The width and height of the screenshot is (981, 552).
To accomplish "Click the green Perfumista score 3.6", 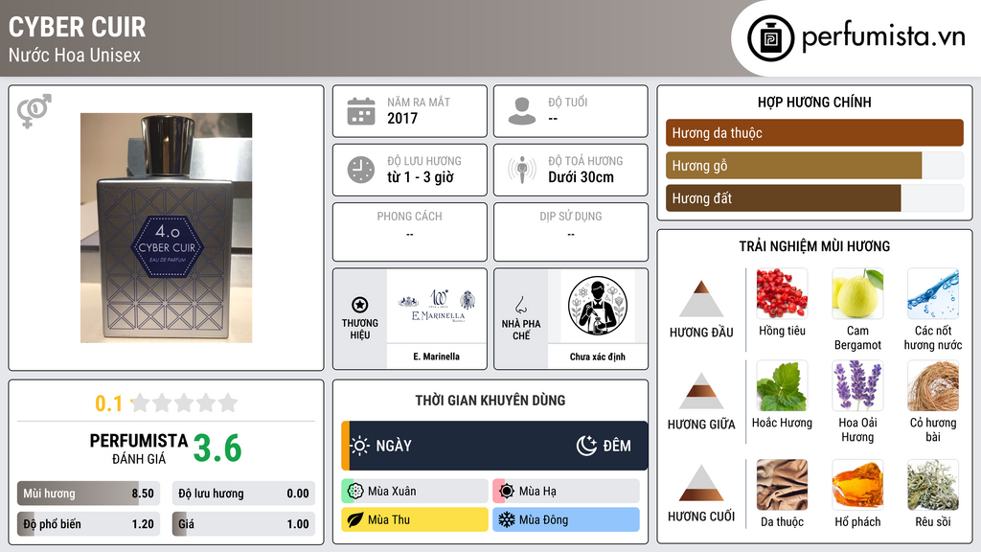I will [217, 448].
